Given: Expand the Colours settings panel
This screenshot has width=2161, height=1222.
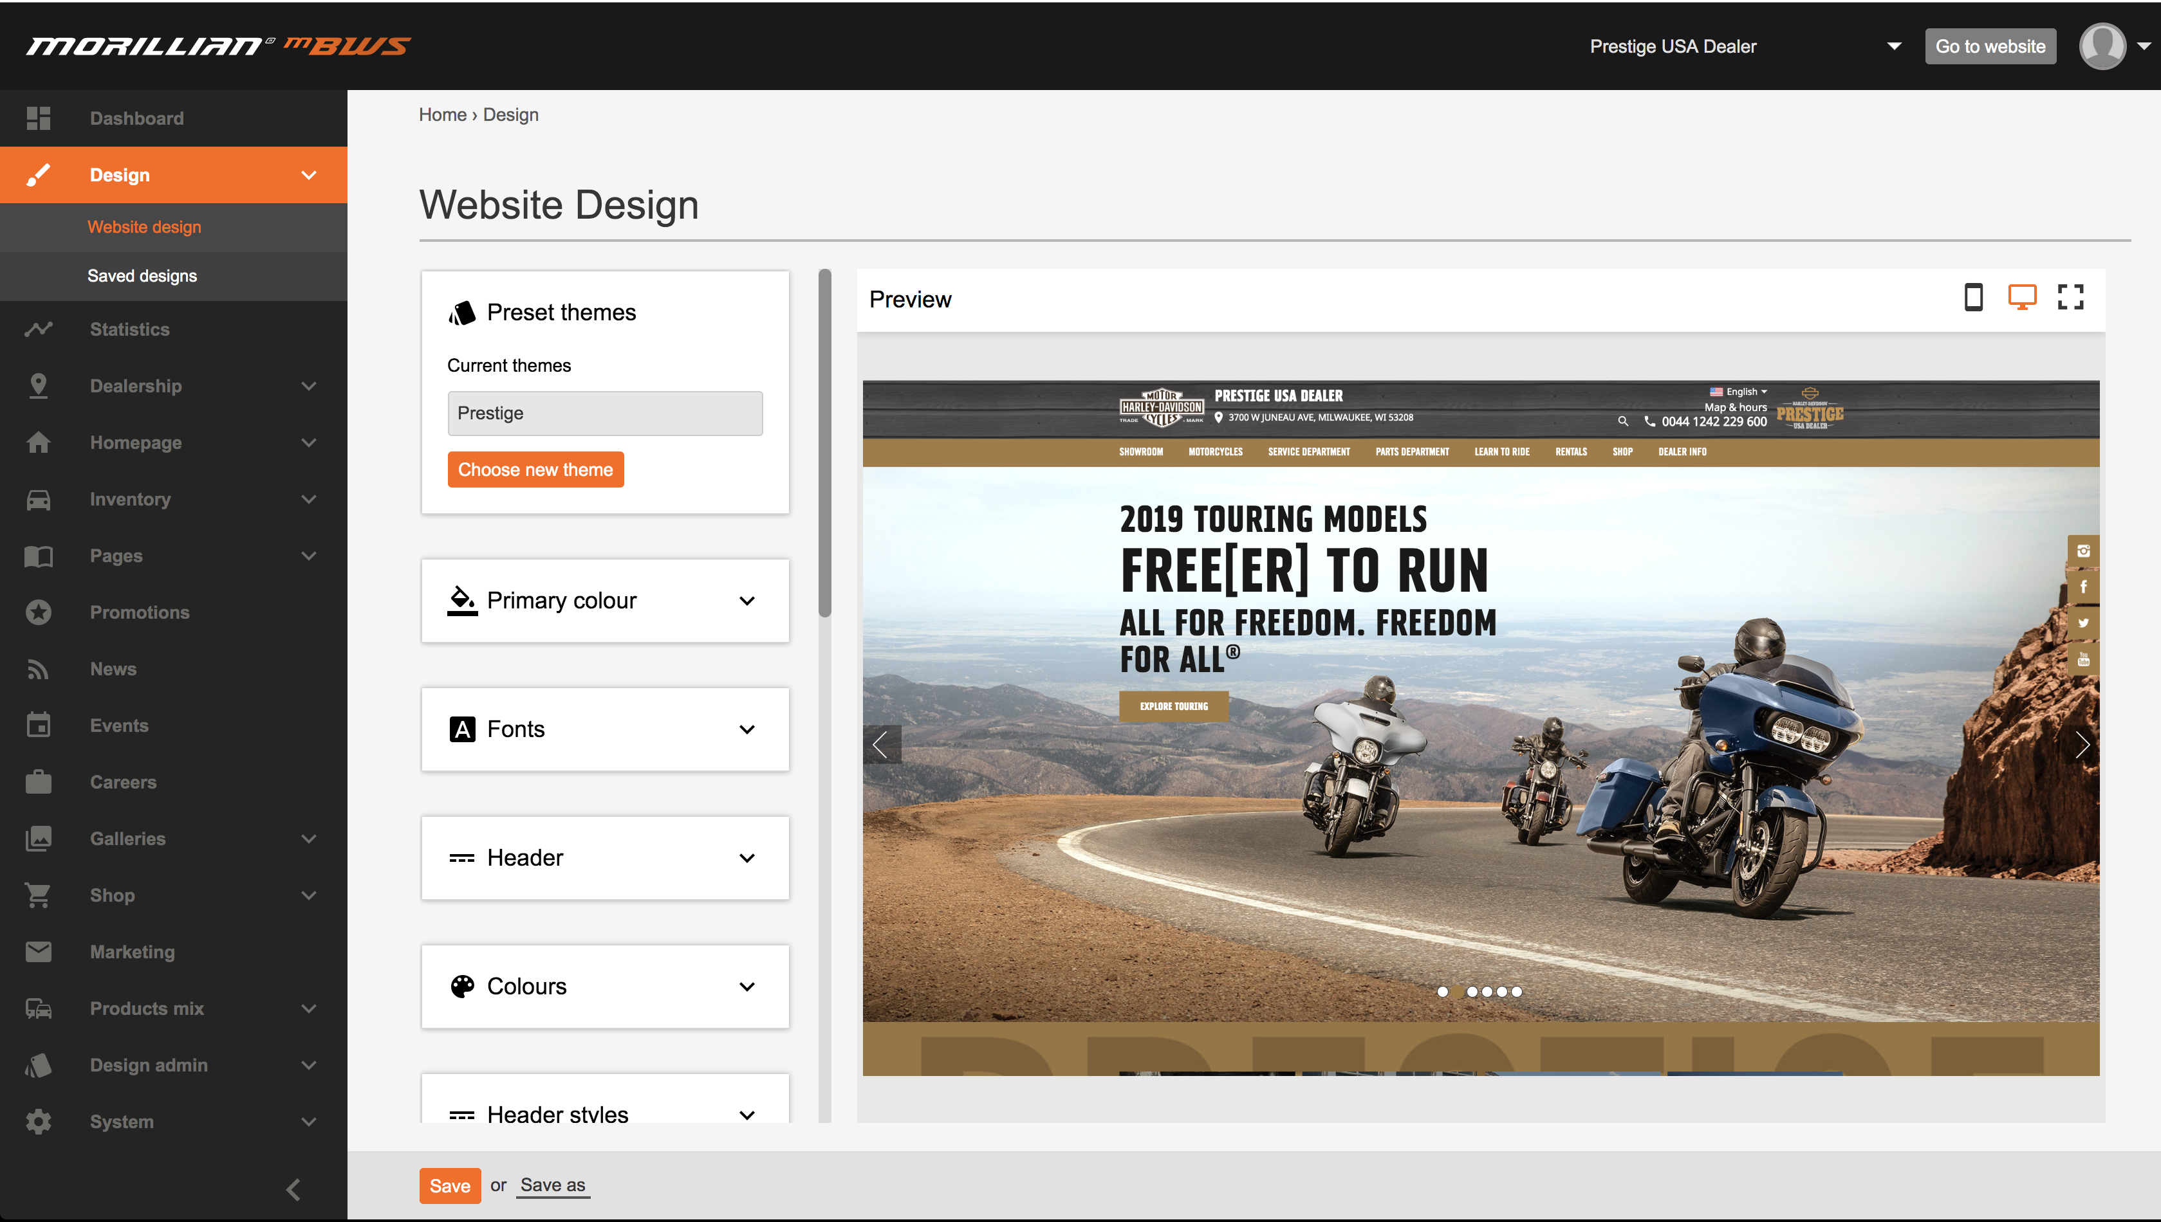Looking at the screenshot, I should coord(604,986).
